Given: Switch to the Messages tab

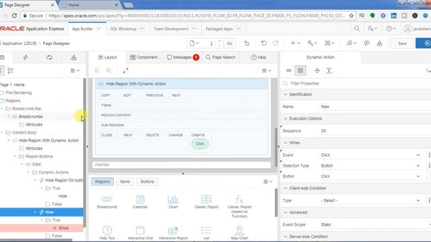Looking at the screenshot, I should [x=183, y=57].
